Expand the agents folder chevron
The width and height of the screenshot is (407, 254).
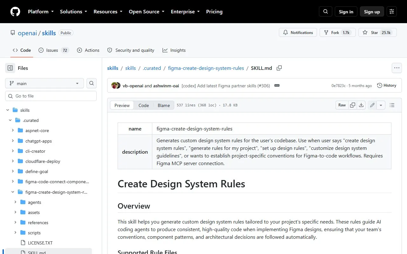point(15,202)
